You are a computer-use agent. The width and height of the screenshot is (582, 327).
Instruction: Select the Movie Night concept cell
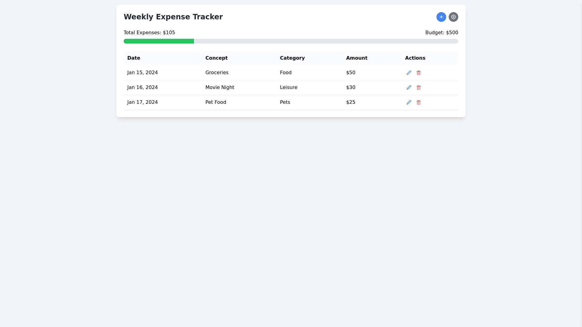219,88
